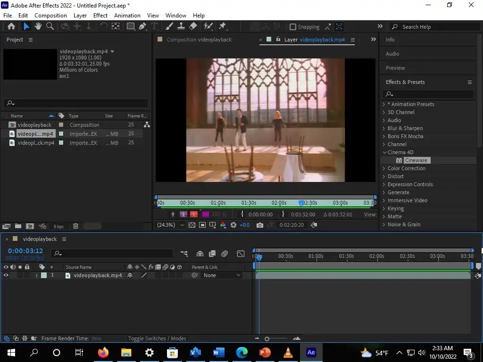Click the Composition Mini-Flowchart icon in timeline
Screen dimensions: 483x362
click(184, 254)
